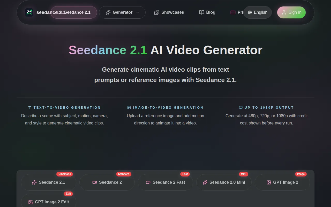Click the Mini badge
Viewport: 331px width, 207px height.
coord(243,174)
